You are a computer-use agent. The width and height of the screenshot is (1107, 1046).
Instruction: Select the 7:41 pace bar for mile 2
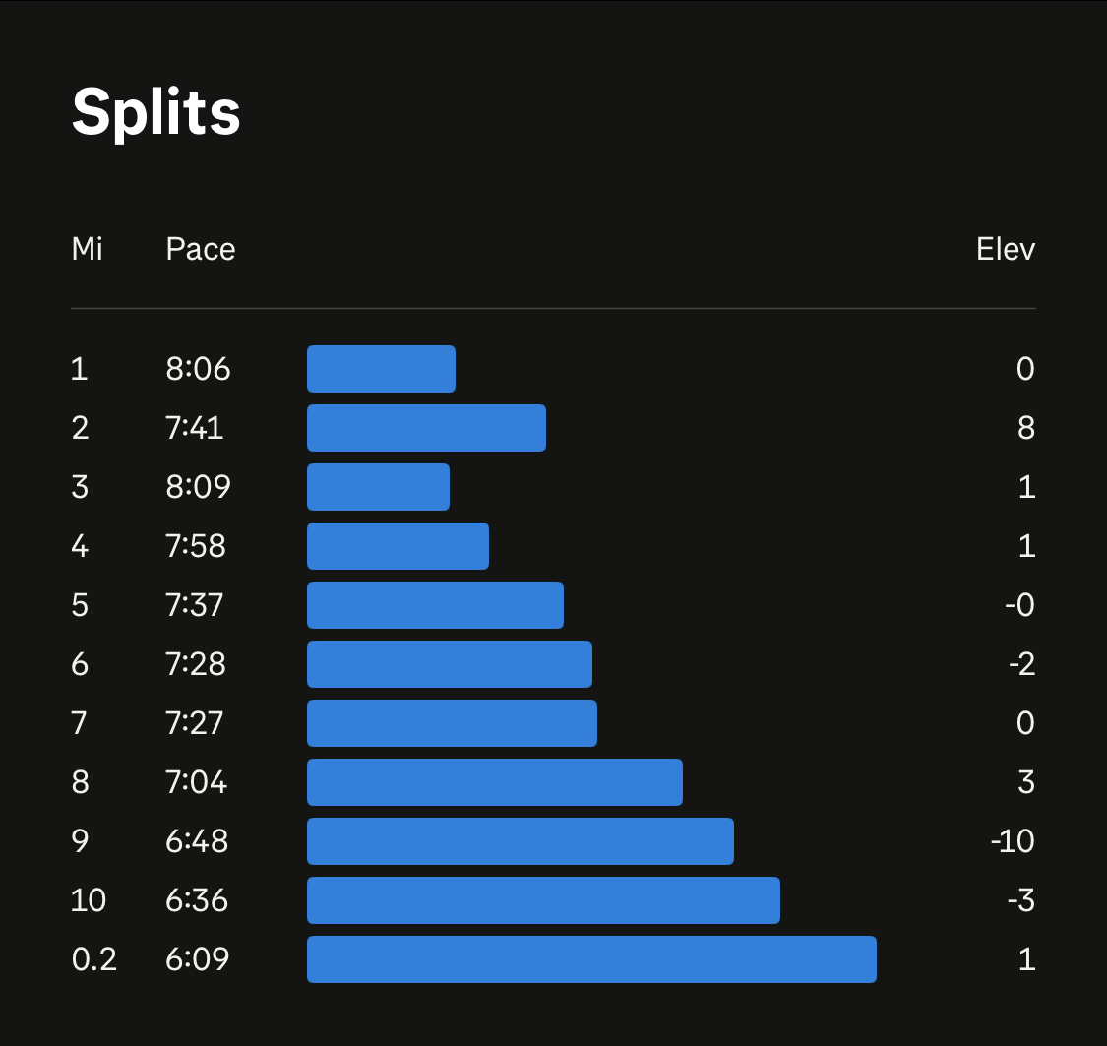(x=426, y=428)
